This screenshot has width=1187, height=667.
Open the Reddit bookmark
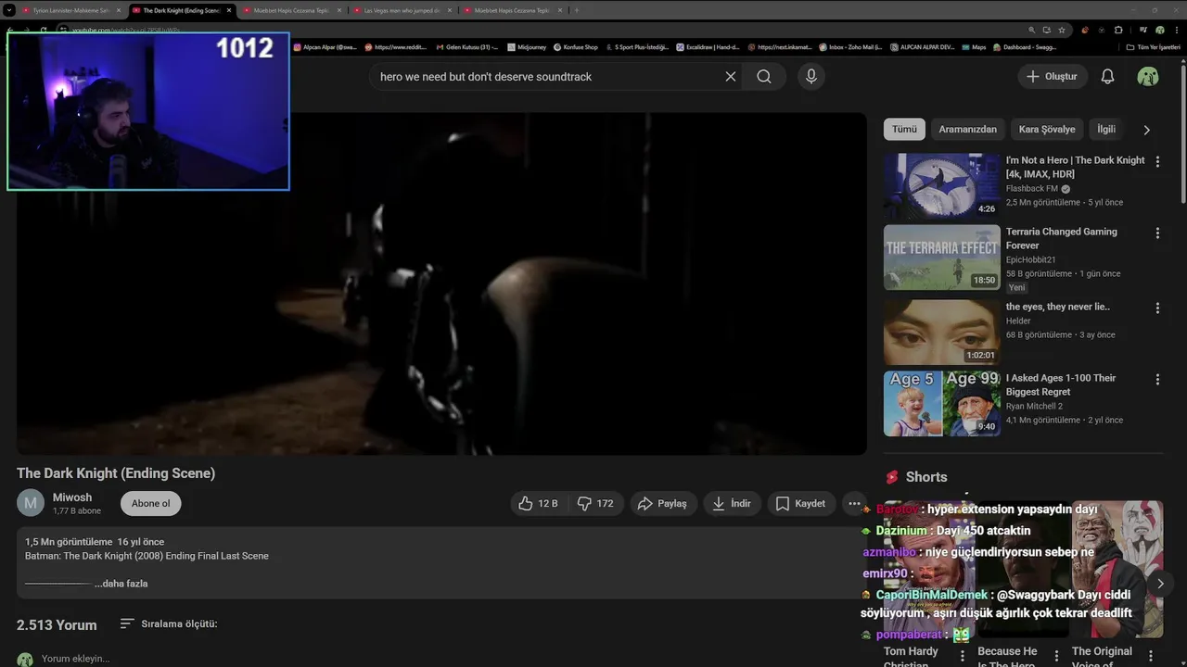394,46
